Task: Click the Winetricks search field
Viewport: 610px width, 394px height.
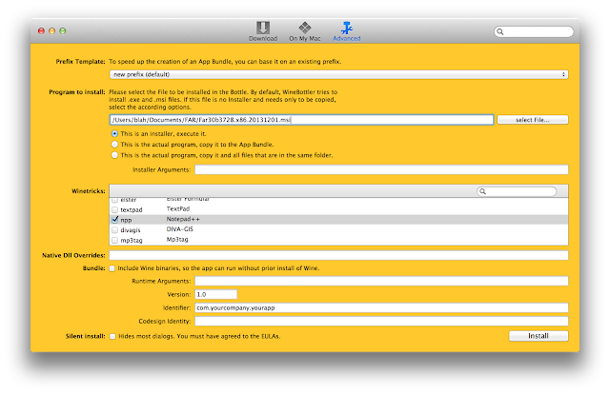Action: [517, 191]
